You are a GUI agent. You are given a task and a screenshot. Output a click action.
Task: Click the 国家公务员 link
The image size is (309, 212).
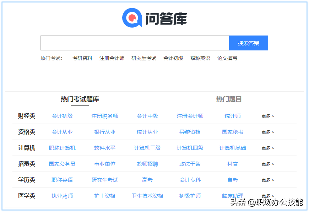62,164
